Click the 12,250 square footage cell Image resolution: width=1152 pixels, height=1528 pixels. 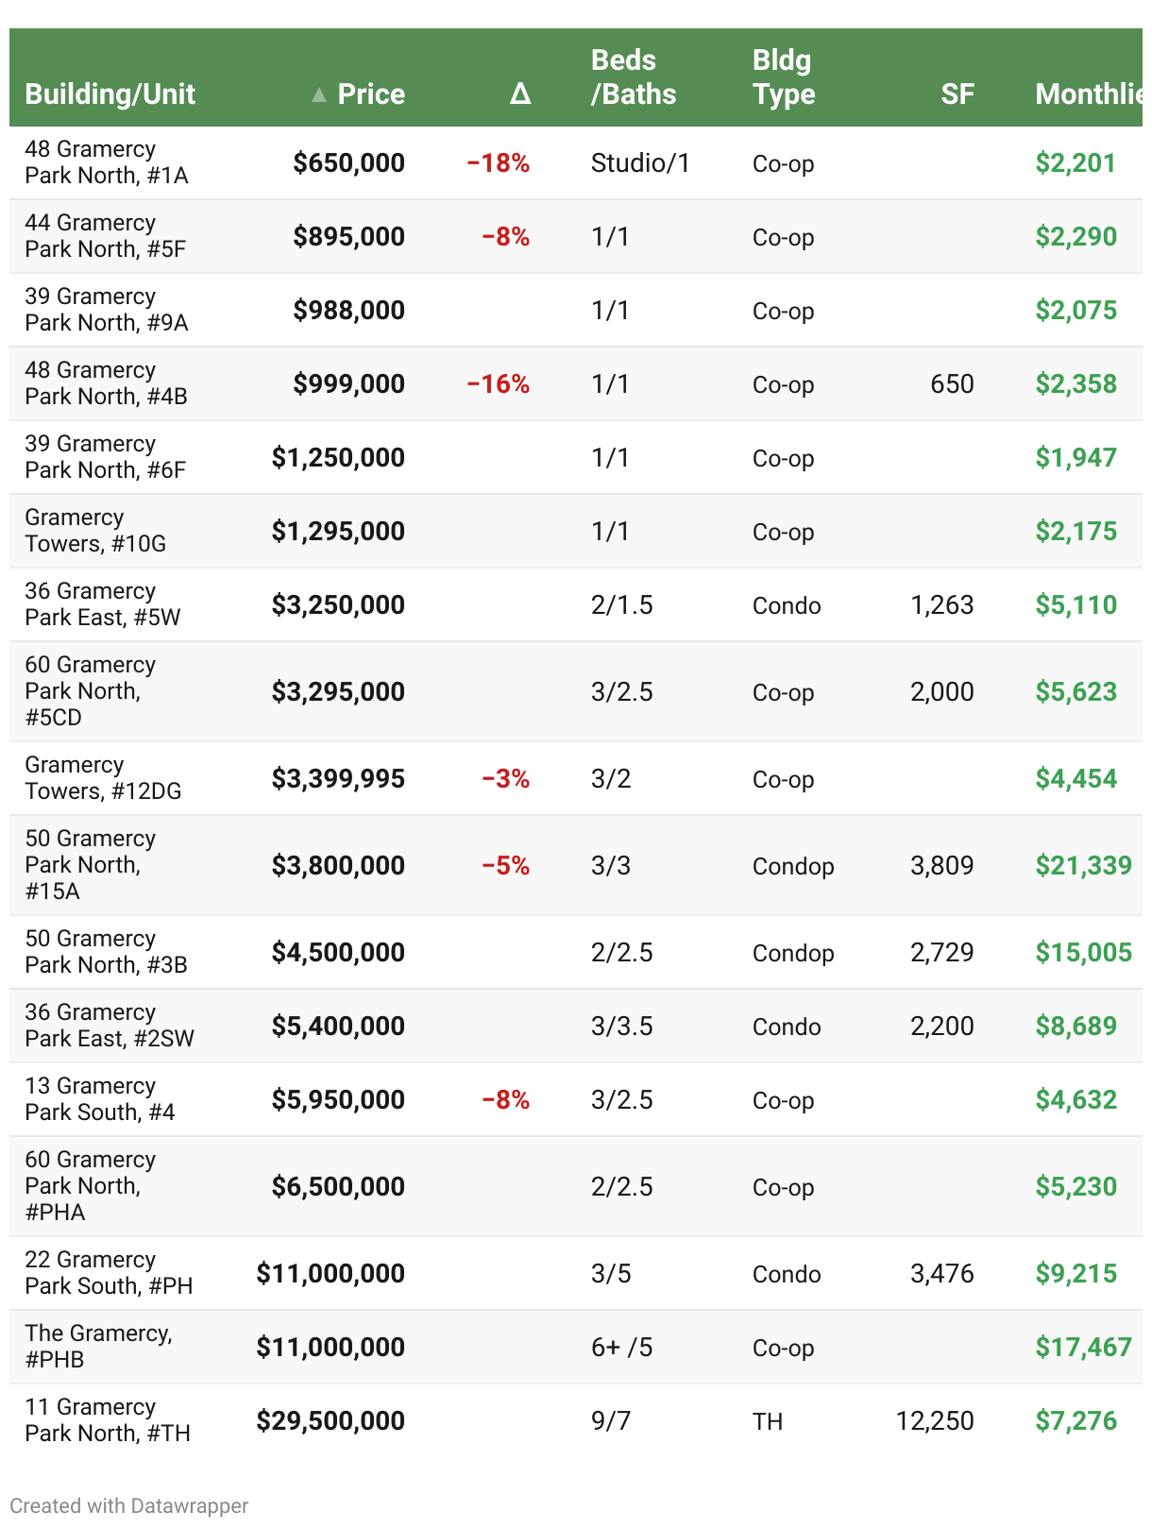[x=934, y=1420]
